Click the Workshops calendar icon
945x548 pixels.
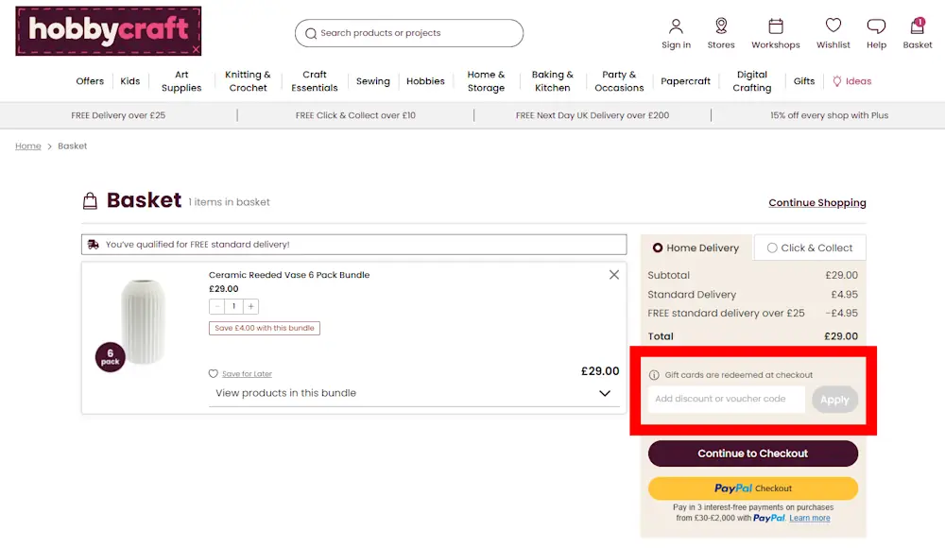(776, 27)
